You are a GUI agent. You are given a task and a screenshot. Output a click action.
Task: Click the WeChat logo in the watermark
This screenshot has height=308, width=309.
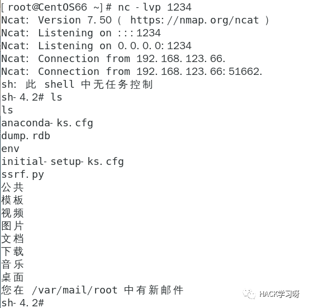coord(249,294)
